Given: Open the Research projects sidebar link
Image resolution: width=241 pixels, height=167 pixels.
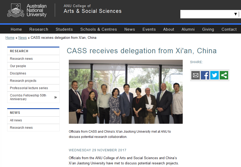Looking at the screenshot, I should pyautogui.click(x=23, y=81).
